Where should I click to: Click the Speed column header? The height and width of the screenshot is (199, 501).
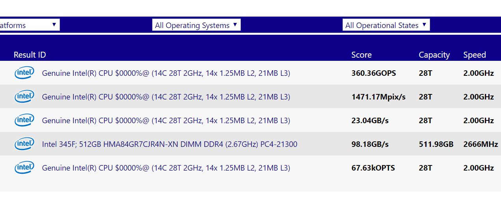[475, 55]
